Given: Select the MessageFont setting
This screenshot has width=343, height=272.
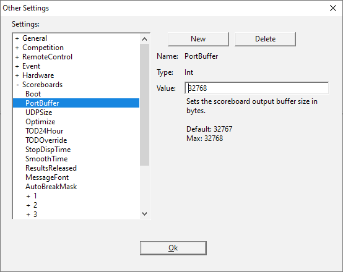Looking at the screenshot, I should click(x=47, y=177).
